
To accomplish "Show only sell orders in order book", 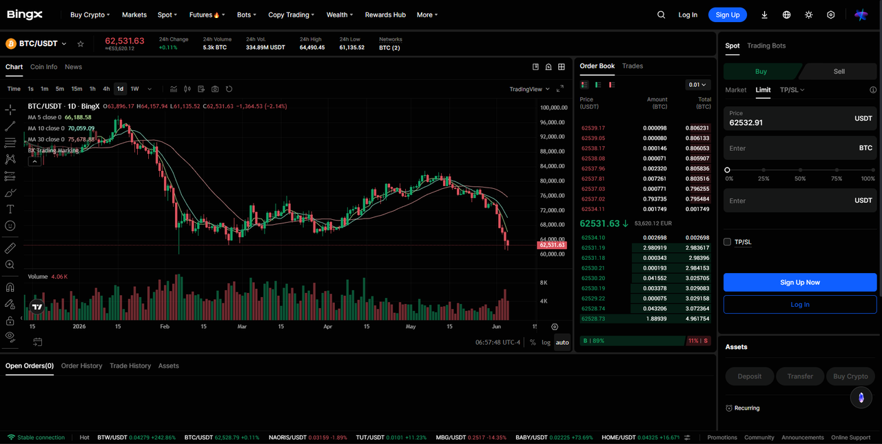I will point(611,85).
